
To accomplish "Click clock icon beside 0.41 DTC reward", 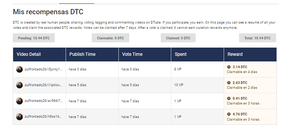I will tap(229, 99).
